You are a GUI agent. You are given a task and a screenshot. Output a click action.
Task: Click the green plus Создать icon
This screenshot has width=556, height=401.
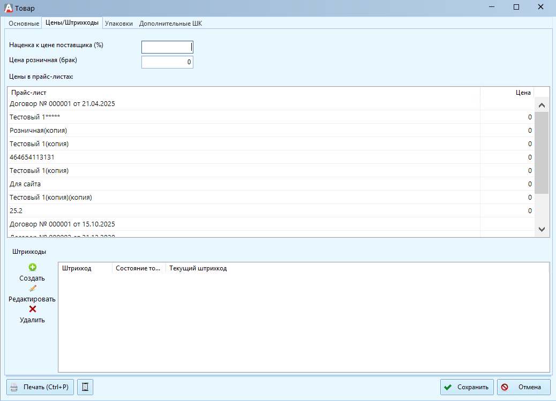[32, 267]
